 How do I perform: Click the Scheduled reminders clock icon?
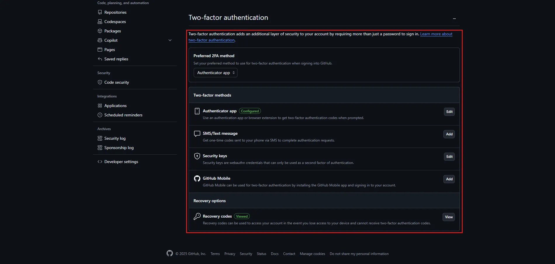[100, 115]
